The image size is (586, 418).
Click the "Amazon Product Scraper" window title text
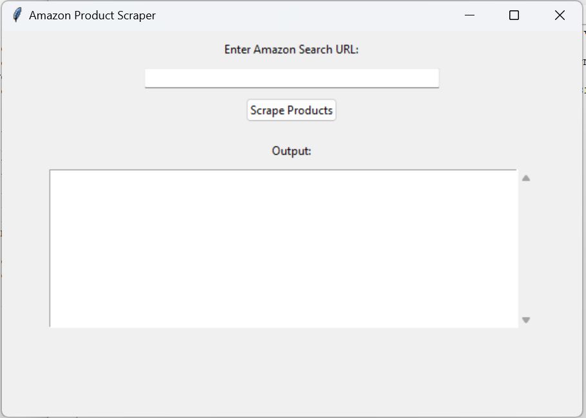[x=92, y=15]
